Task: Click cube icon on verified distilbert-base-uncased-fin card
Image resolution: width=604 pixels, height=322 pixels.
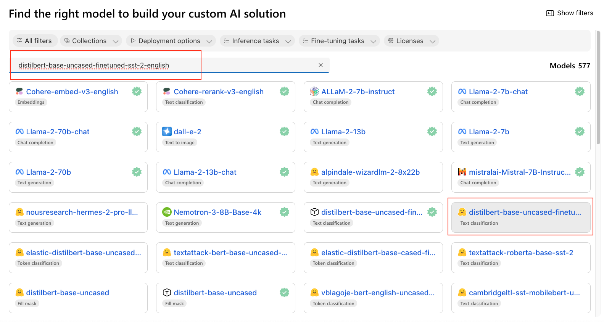Action: tap(314, 212)
